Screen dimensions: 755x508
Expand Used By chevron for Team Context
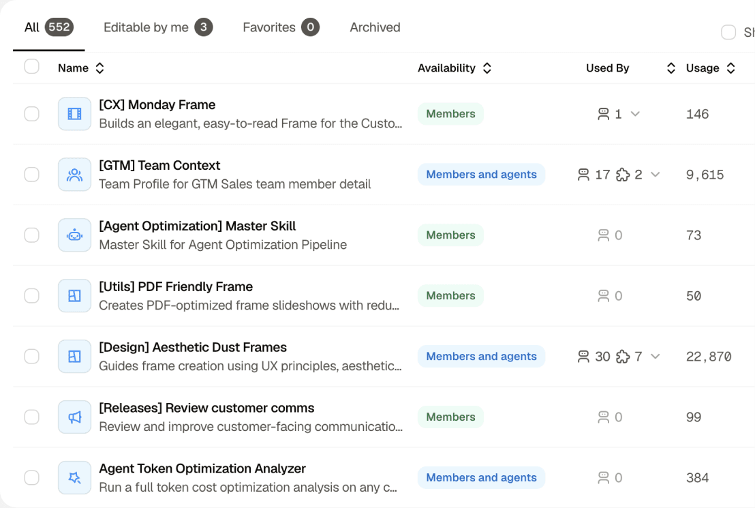[x=655, y=175]
